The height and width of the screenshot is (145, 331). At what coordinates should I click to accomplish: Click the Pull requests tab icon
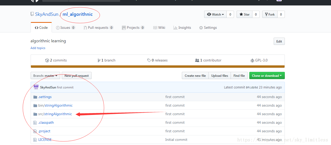tap(85, 28)
